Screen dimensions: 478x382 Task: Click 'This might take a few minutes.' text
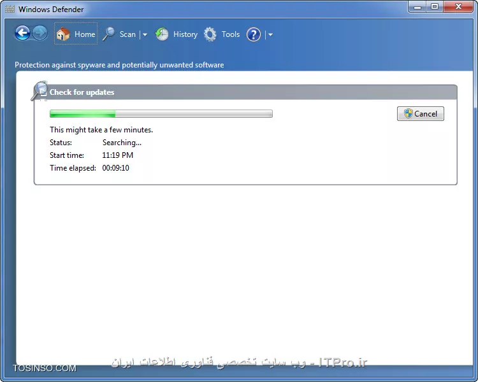[101, 130]
